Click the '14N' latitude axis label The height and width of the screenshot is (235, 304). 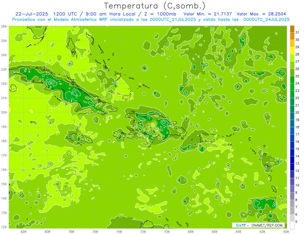tap(4, 198)
